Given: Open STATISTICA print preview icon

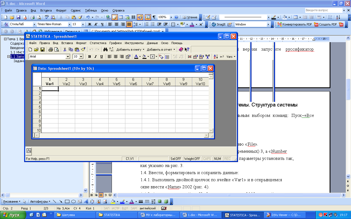Looking at the screenshot, I should [x=57, y=50].
